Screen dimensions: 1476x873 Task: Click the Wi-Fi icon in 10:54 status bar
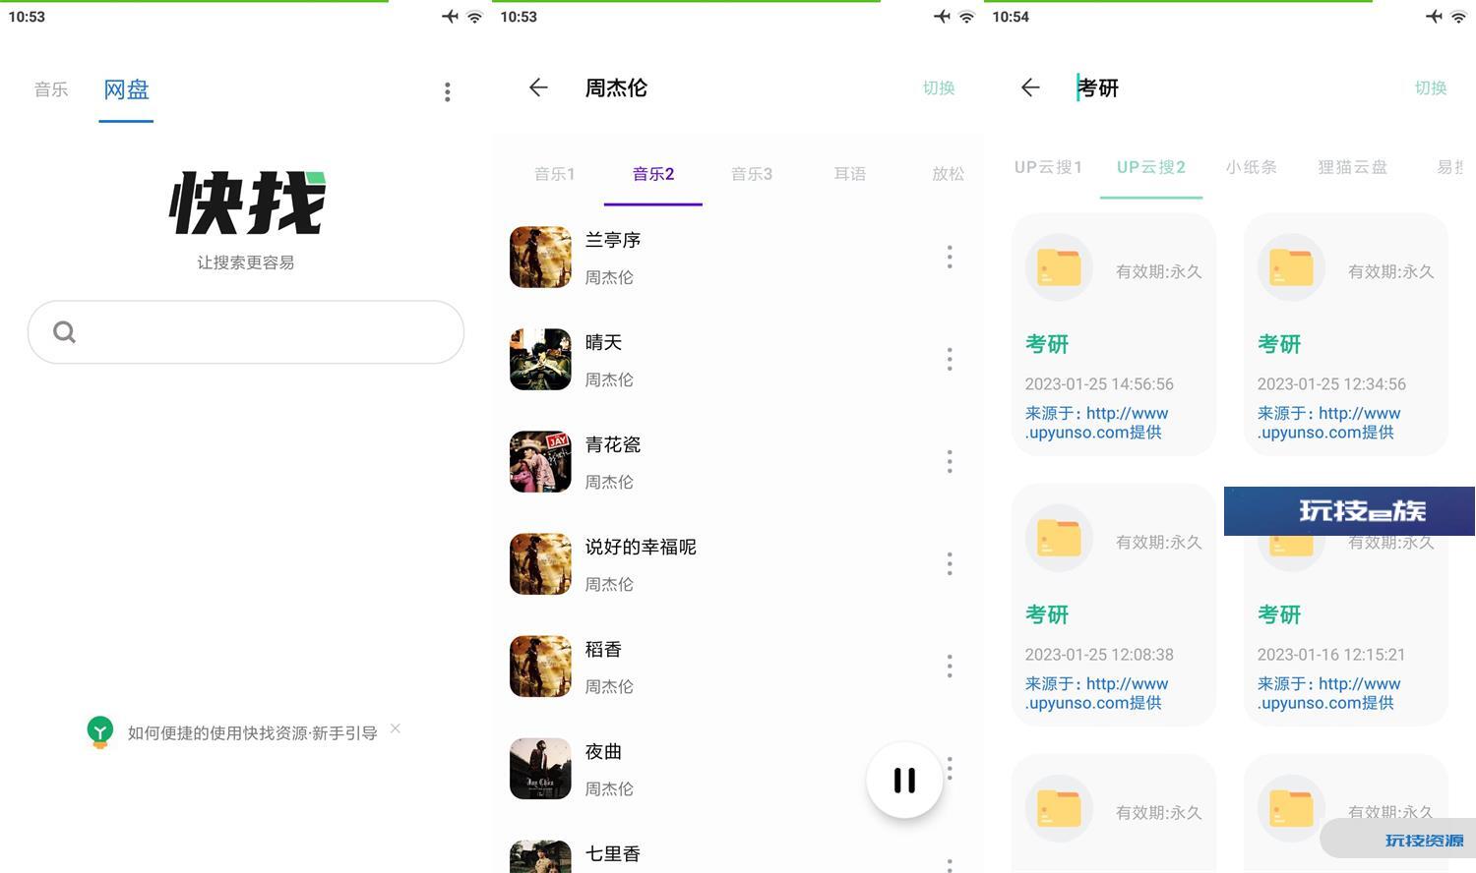click(1458, 17)
